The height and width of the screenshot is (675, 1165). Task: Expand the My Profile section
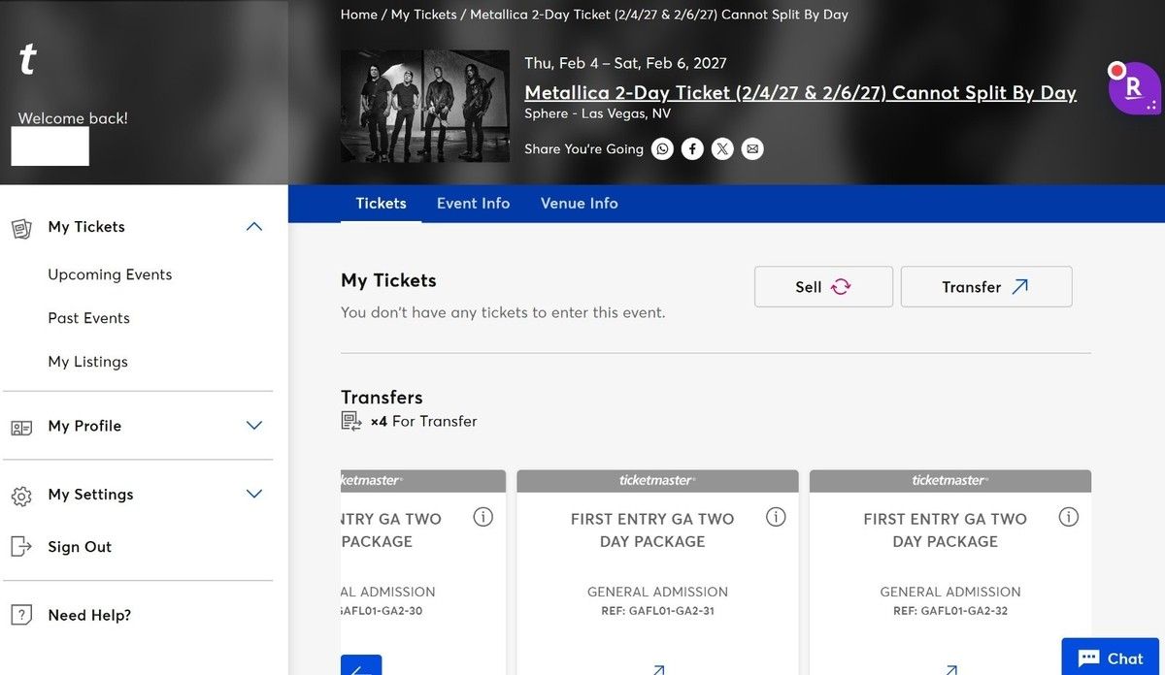pyautogui.click(x=254, y=426)
